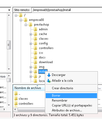102x119 pixels.
Task: Select the docs folder in tree
Action: click(x=42, y=57)
